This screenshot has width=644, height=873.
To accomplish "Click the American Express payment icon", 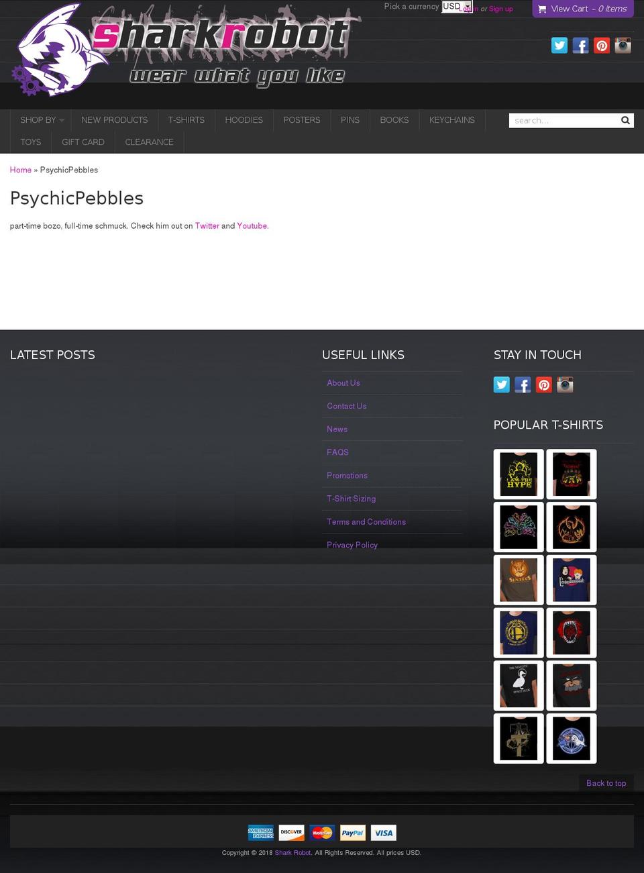I will coord(261,833).
